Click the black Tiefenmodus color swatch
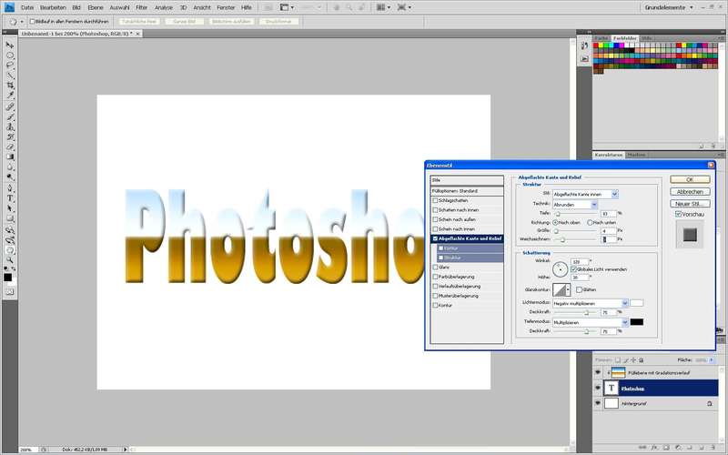 click(637, 322)
